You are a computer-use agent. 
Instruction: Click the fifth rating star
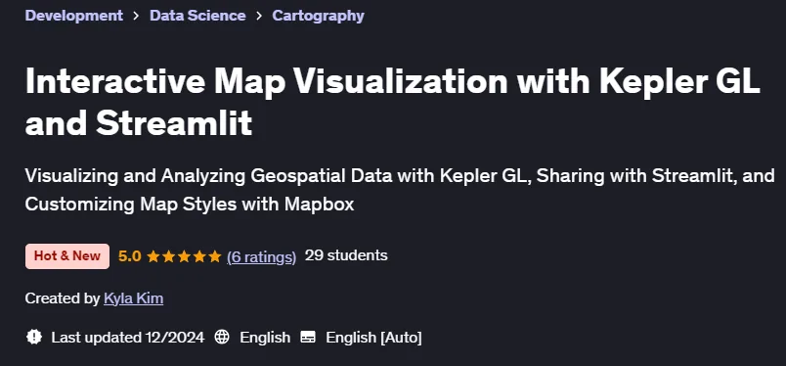tap(215, 256)
